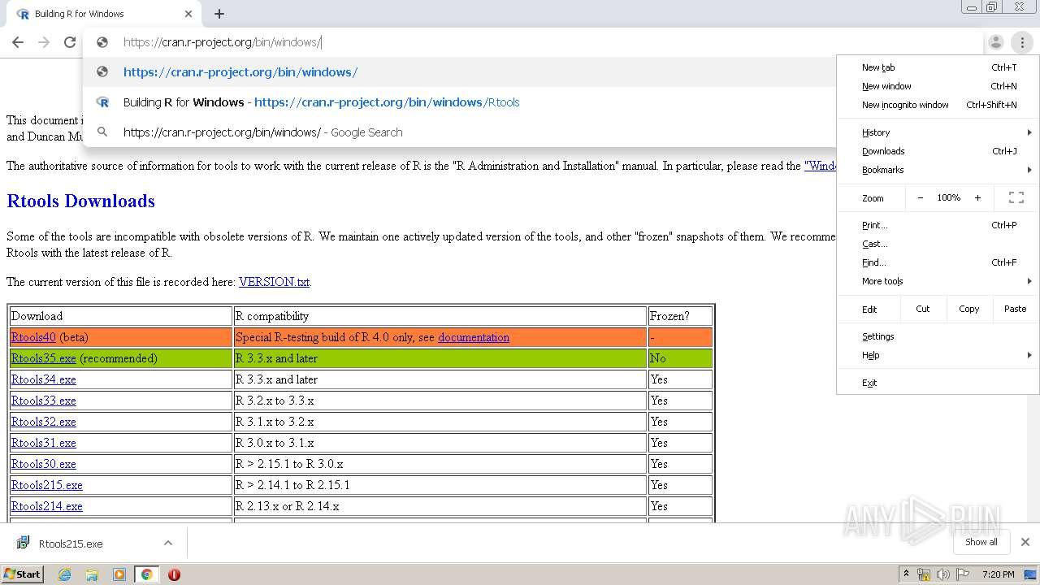Viewport: 1040px width, 585px height.
Task: Expand the History submenu
Action: point(938,132)
